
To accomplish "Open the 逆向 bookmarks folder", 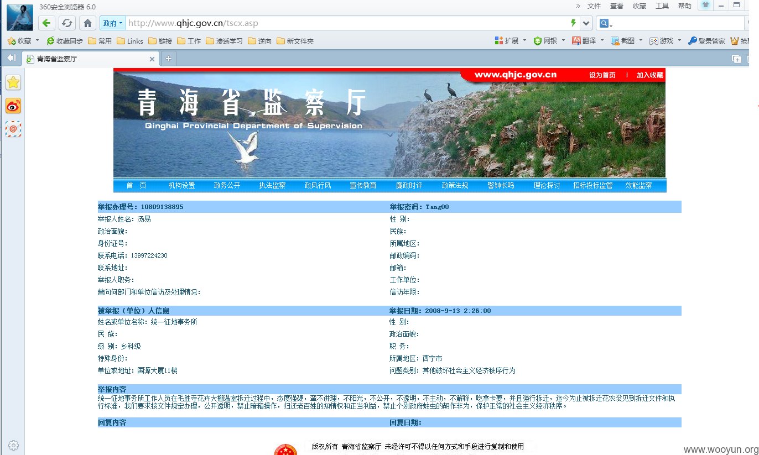I will (260, 41).
